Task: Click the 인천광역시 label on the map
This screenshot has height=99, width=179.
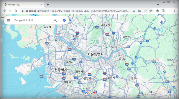Action: [x=59, y=70]
